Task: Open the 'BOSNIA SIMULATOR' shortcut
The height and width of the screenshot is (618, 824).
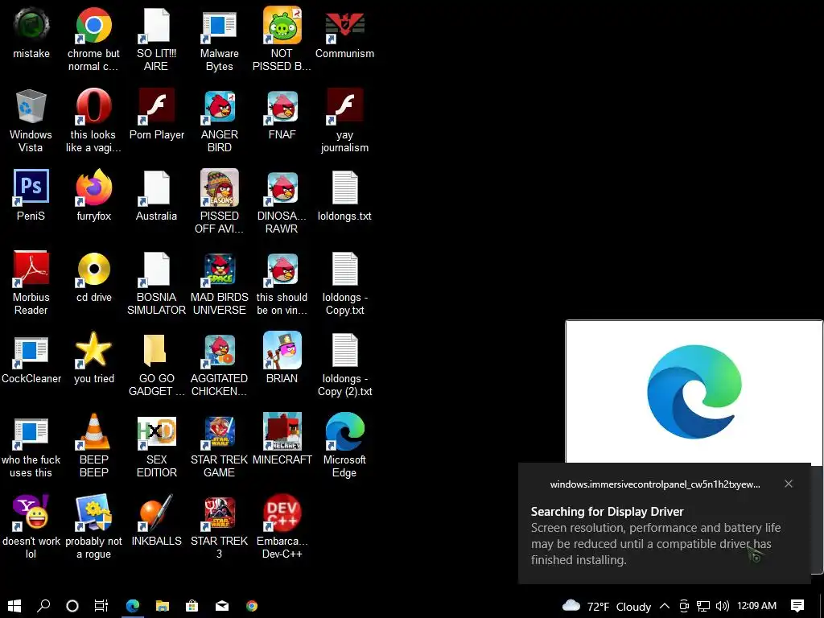Action: [x=156, y=282]
